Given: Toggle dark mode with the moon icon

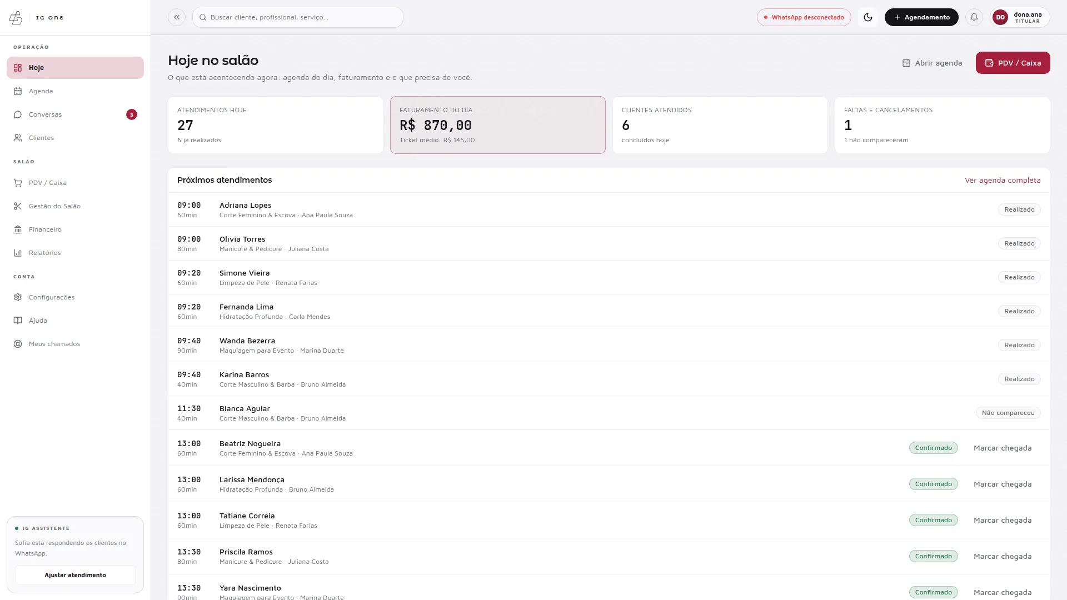Looking at the screenshot, I should (x=868, y=17).
